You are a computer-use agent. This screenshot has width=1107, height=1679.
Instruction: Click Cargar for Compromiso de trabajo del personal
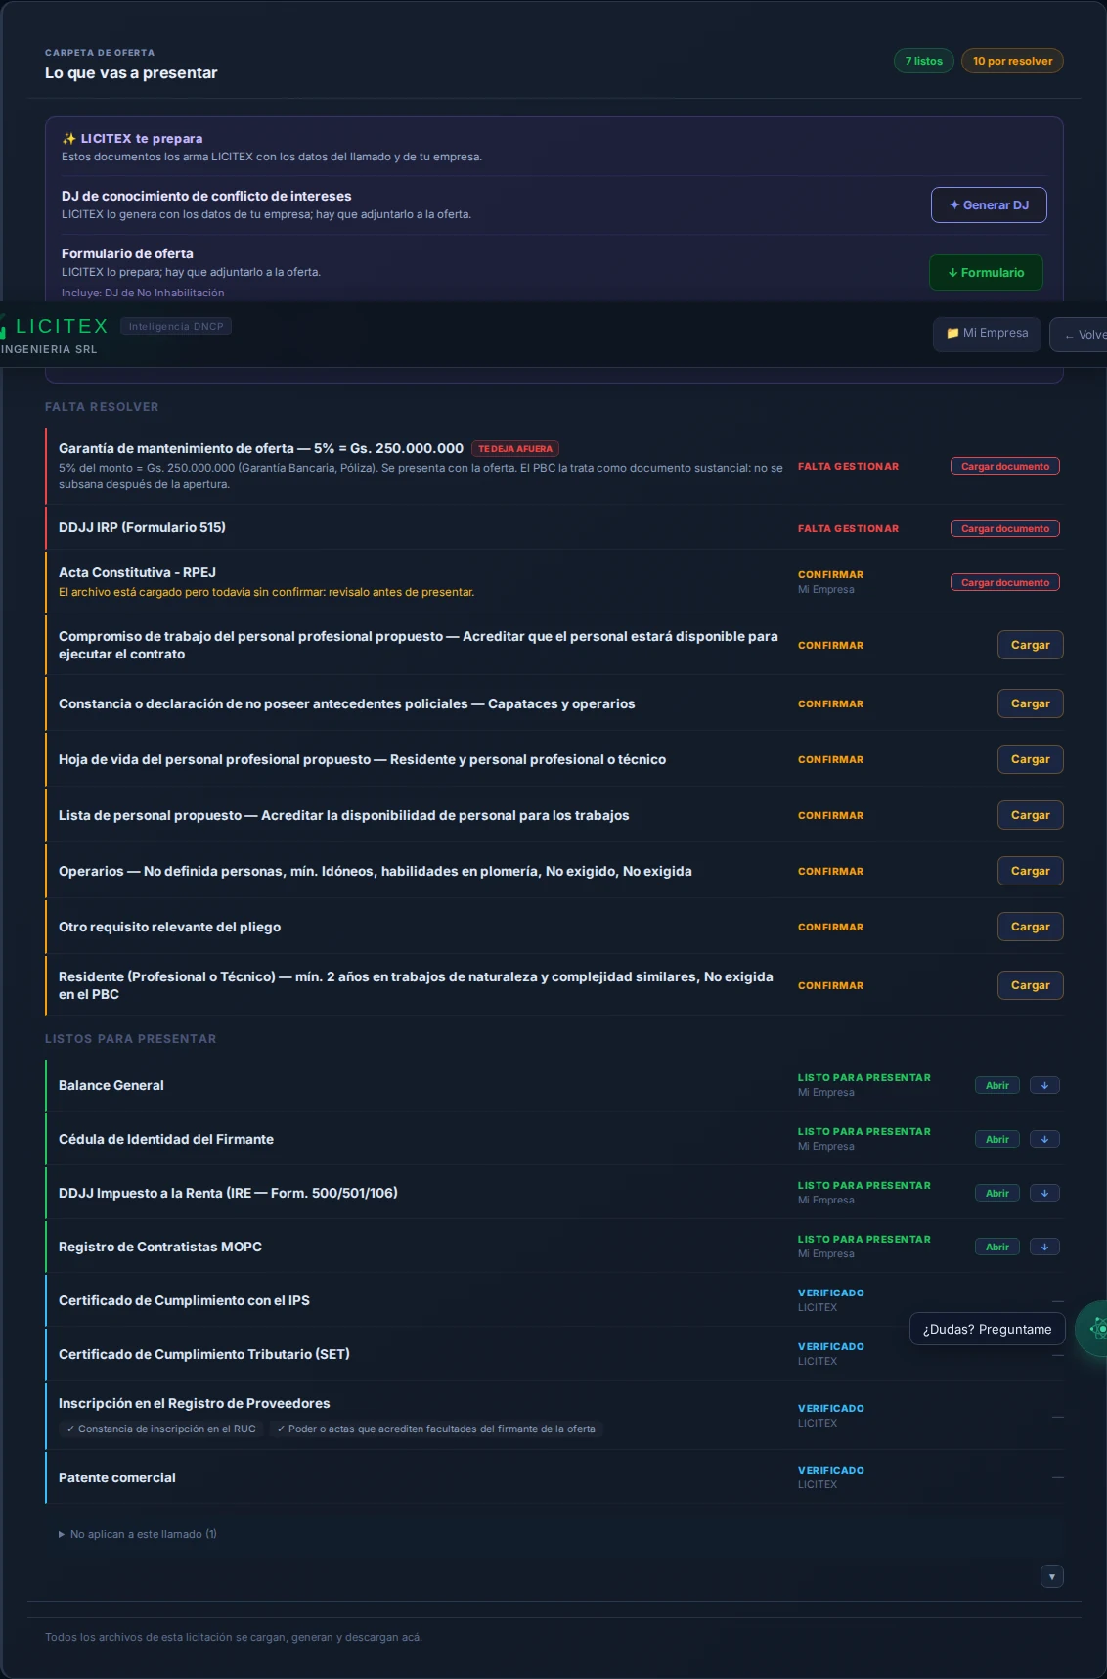tap(1031, 645)
